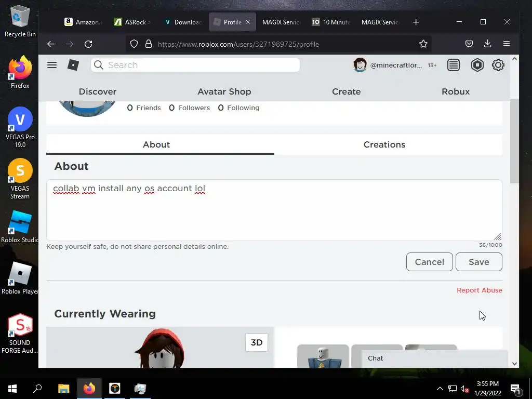Select the Roblox Studio desktop shortcut
The height and width of the screenshot is (399, 532).
(20, 227)
